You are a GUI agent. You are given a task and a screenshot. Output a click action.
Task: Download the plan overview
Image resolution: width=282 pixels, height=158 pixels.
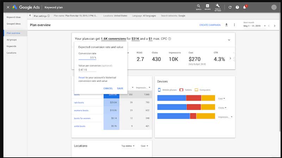click(x=226, y=25)
